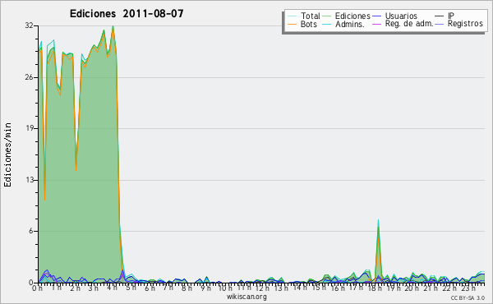Click the "9 h" x-axis label
The height and width of the screenshot is (304, 493).
coord(205,288)
